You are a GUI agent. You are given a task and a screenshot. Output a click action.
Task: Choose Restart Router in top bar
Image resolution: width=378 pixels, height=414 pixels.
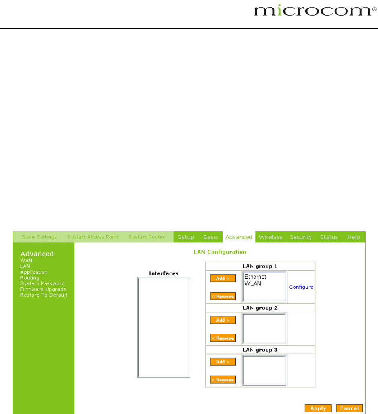(147, 237)
